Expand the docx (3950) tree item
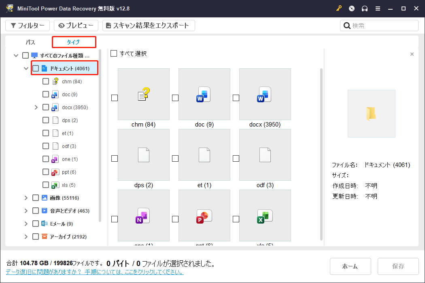425x283 pixels. (36, 107)
